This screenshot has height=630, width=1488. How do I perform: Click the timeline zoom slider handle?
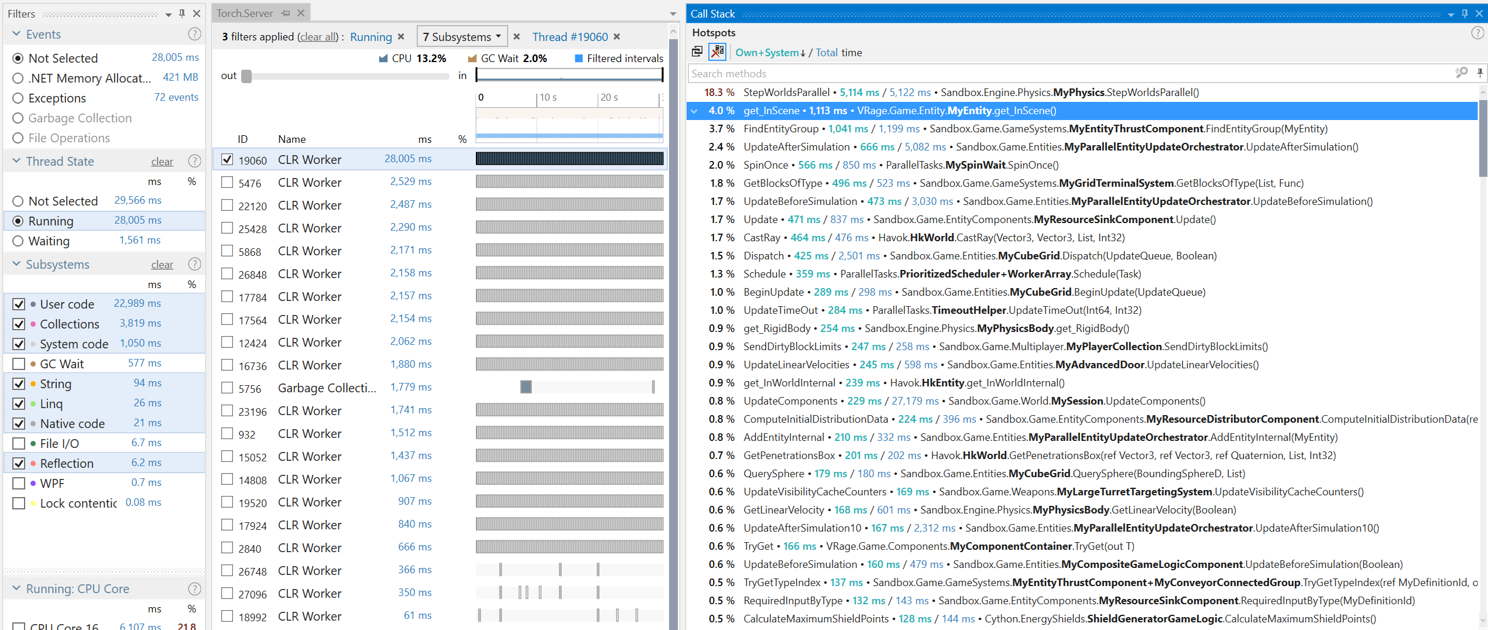246,76
